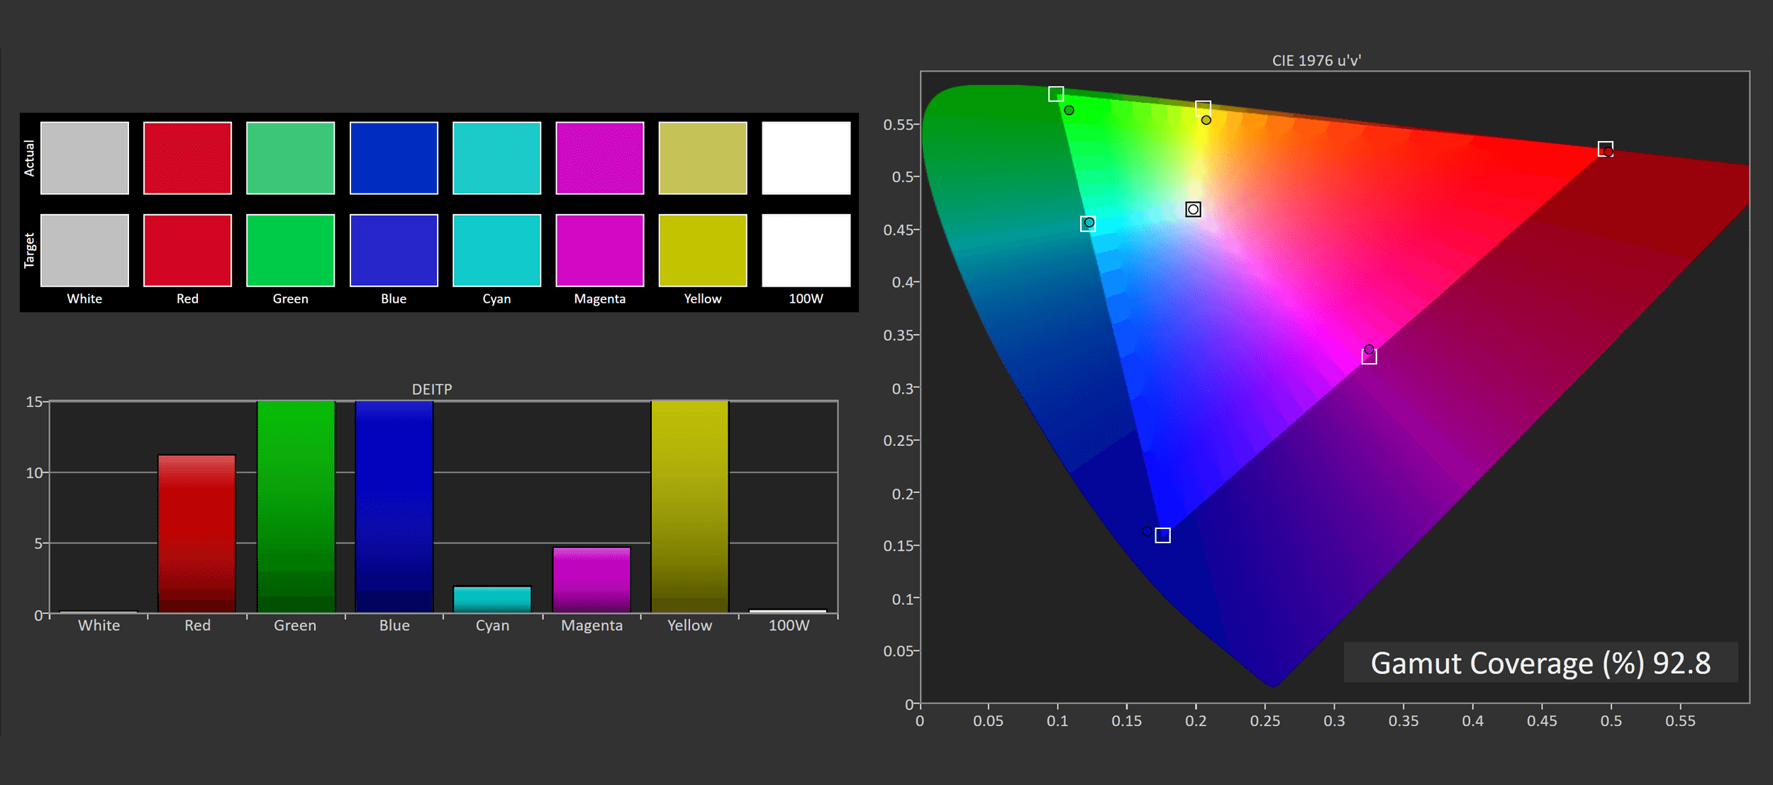Viewport: 1773px width, 785px height.
Task: Select the Target Magenta color swatch
Action: [x=599, y=250]
